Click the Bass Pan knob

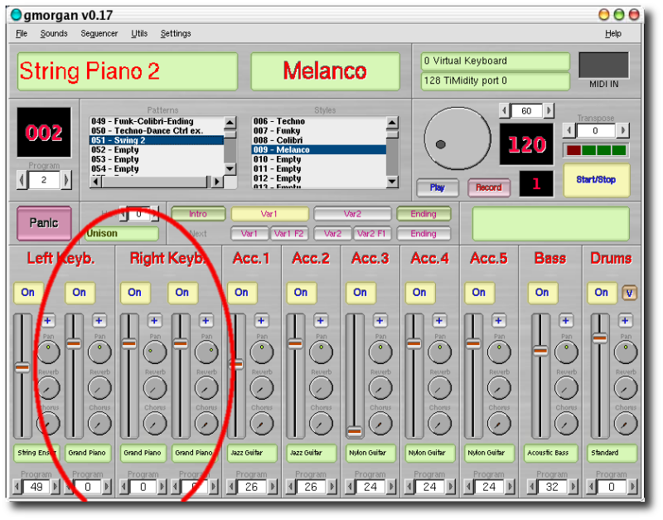point(566,352)
